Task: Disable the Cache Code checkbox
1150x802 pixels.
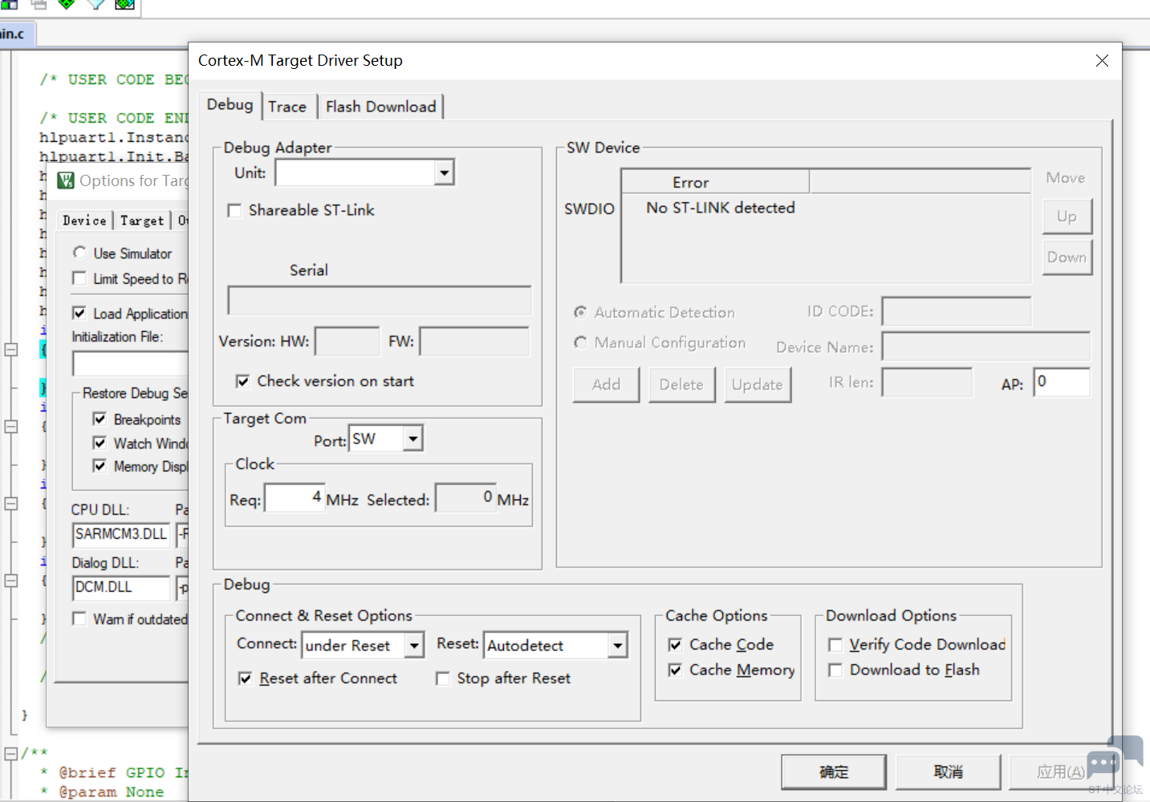Action: point(676,645)
